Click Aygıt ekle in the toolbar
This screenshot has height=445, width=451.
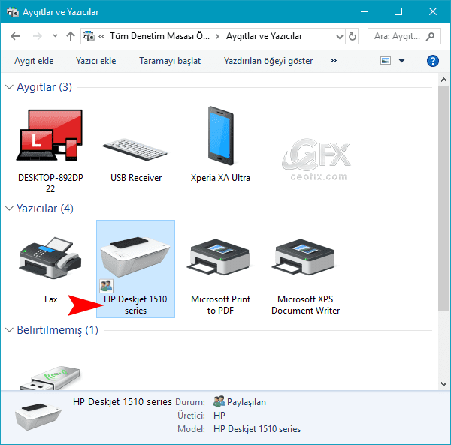pos(34,61)
